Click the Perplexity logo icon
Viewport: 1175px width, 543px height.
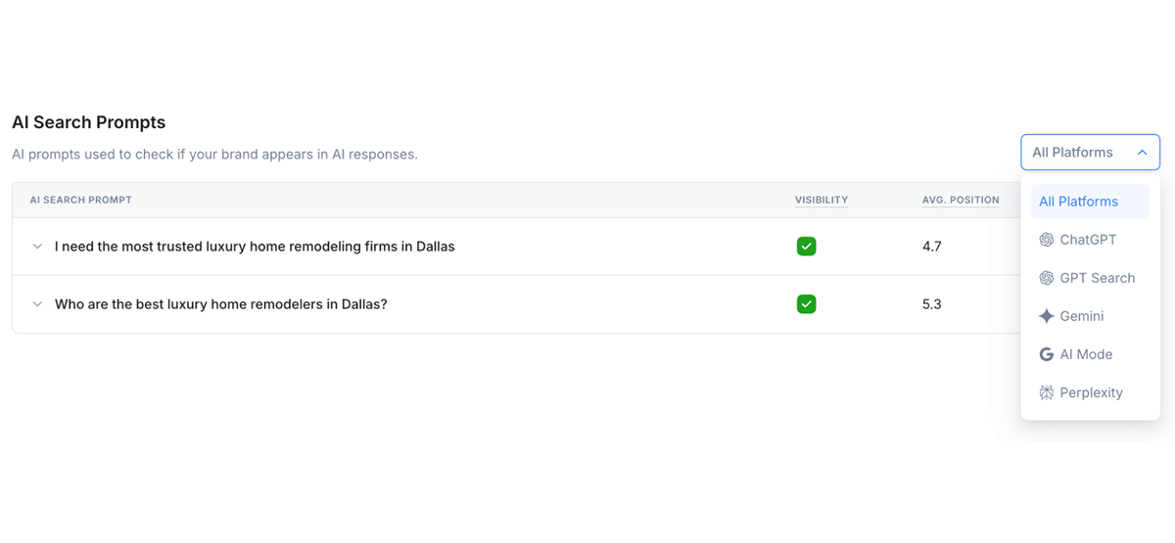[x=1046, y=392]
